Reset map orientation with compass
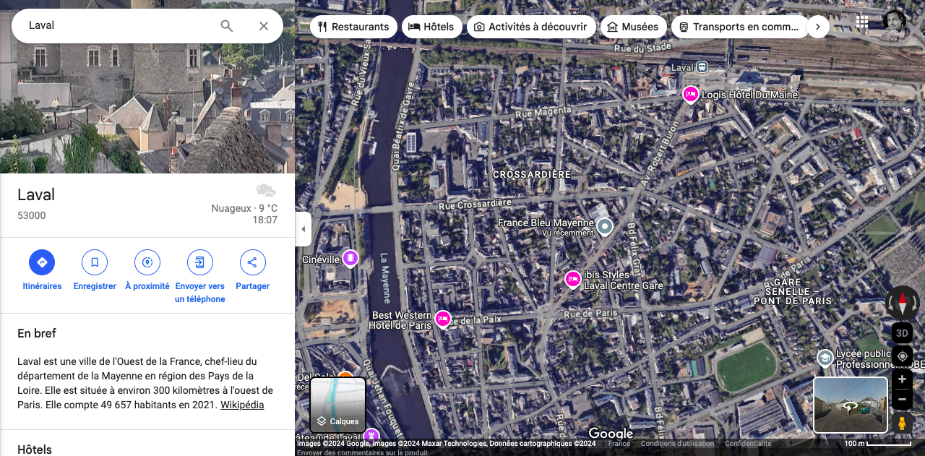Screen dimensions: 925x456 click(902, 302)
